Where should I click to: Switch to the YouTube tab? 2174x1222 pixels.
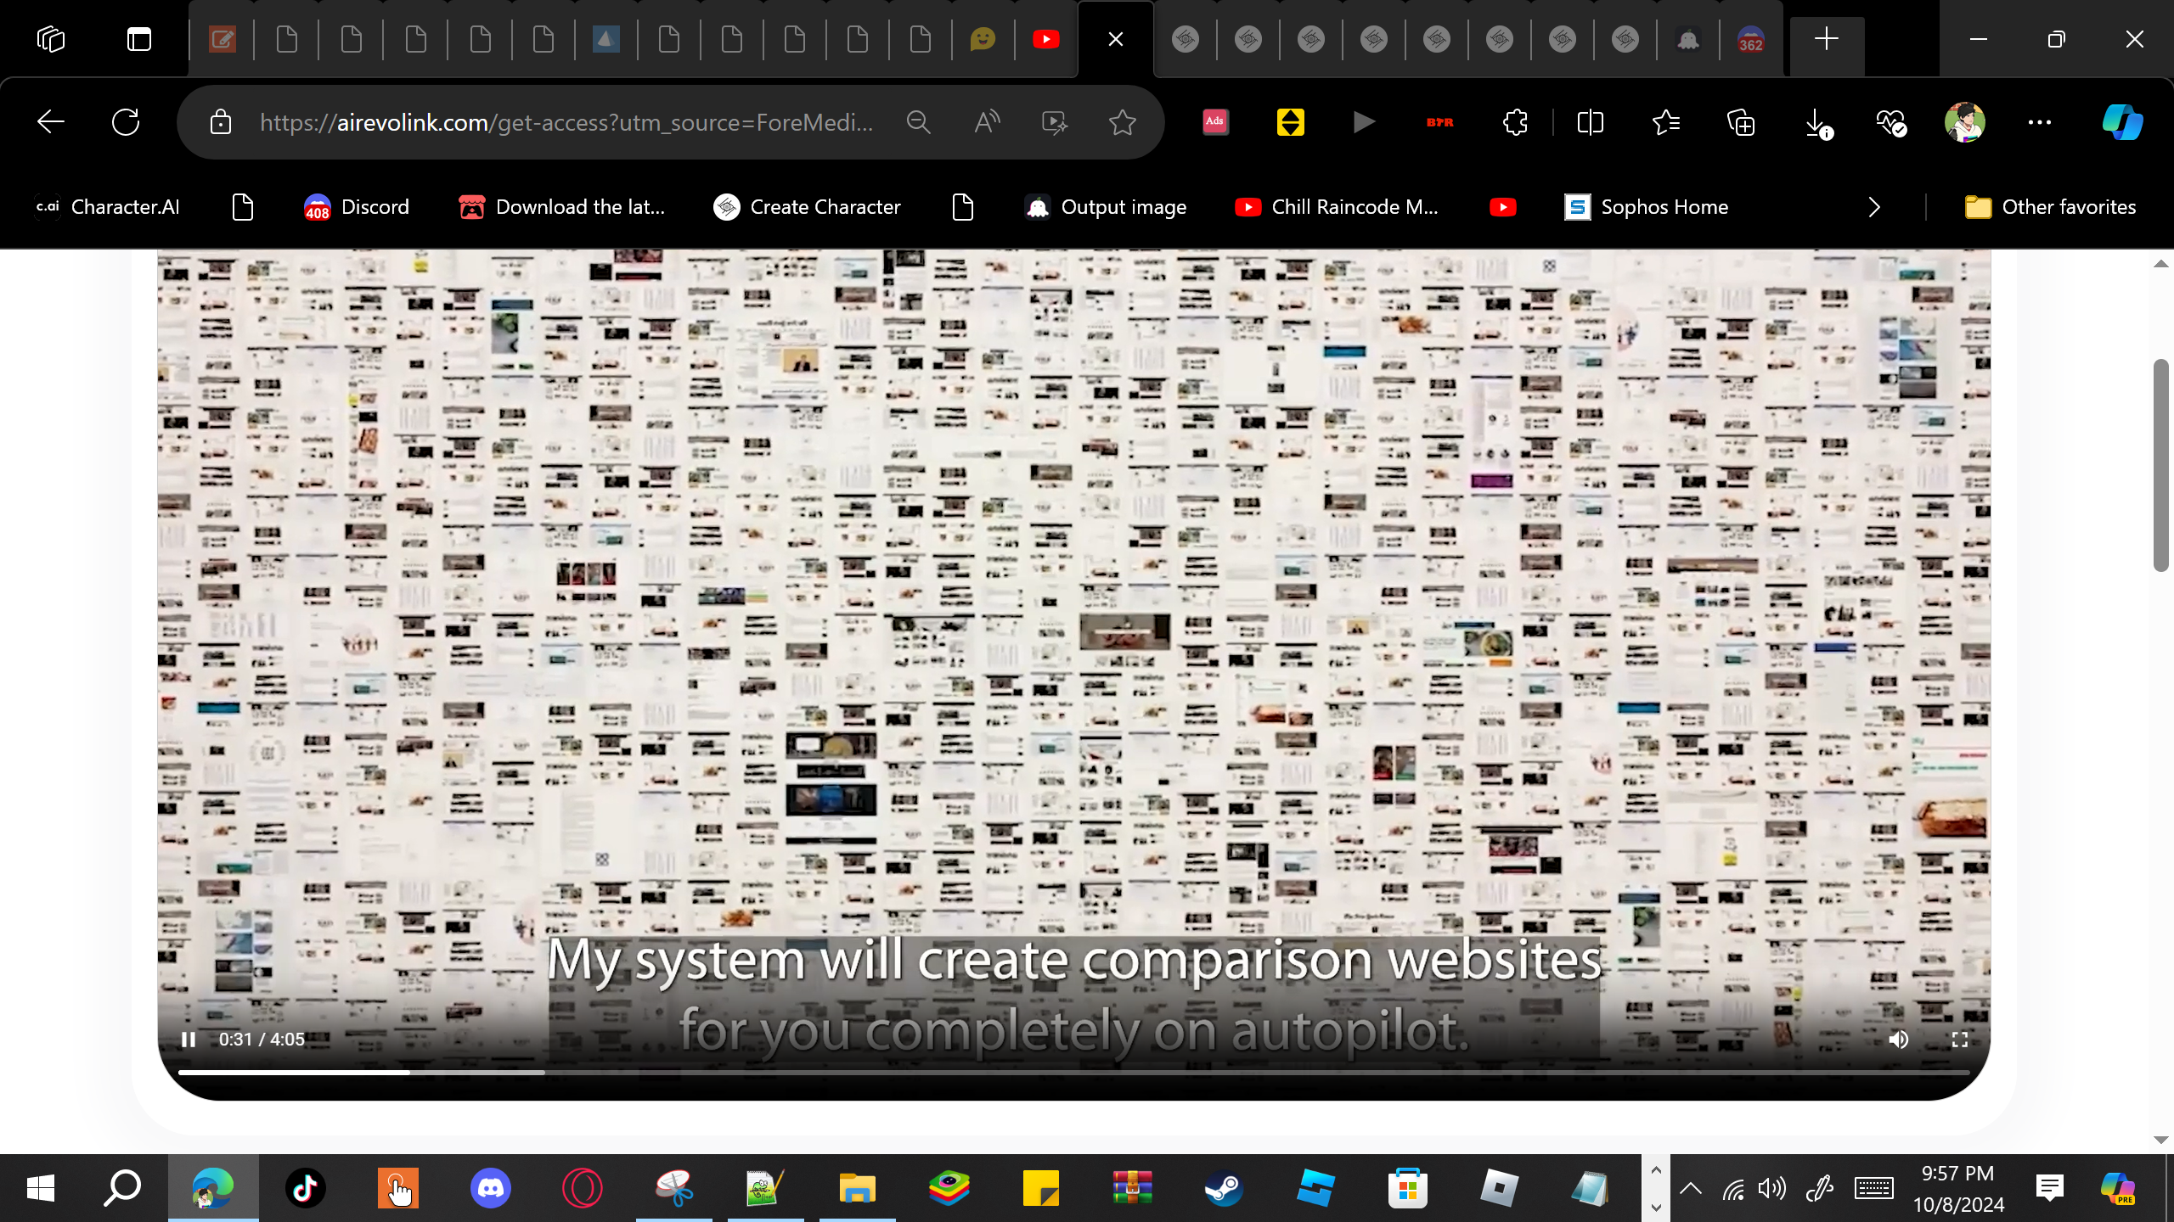[x=1045, y=39]
